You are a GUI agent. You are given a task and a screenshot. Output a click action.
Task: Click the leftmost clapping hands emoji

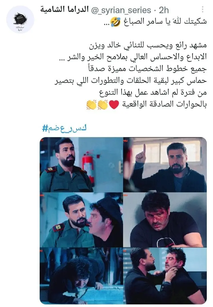(91, 105)
